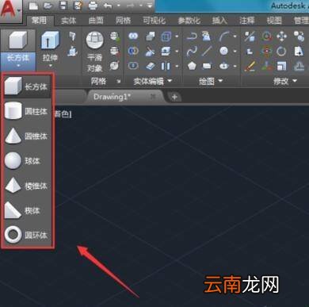
Task: Click the Undo arrow icon
Action: point(108,6)
